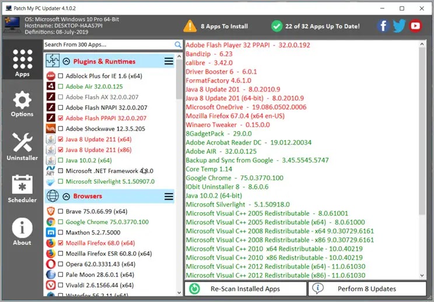This screenshot has height=302, width=434.
Task: Click the Adobe Air app icon
Action: 51,86
